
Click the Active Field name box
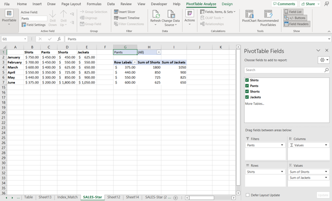[x=34, y=18]
